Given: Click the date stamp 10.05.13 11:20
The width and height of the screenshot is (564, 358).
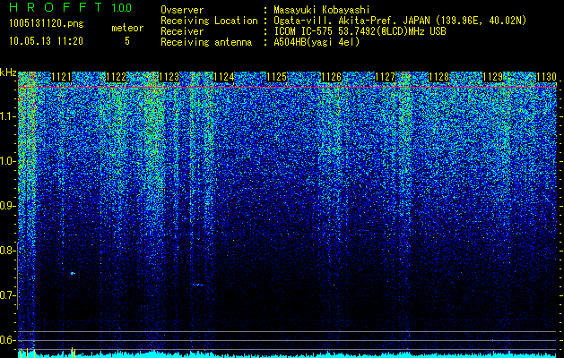Looking at the screenshot, I should click(46, 41).
